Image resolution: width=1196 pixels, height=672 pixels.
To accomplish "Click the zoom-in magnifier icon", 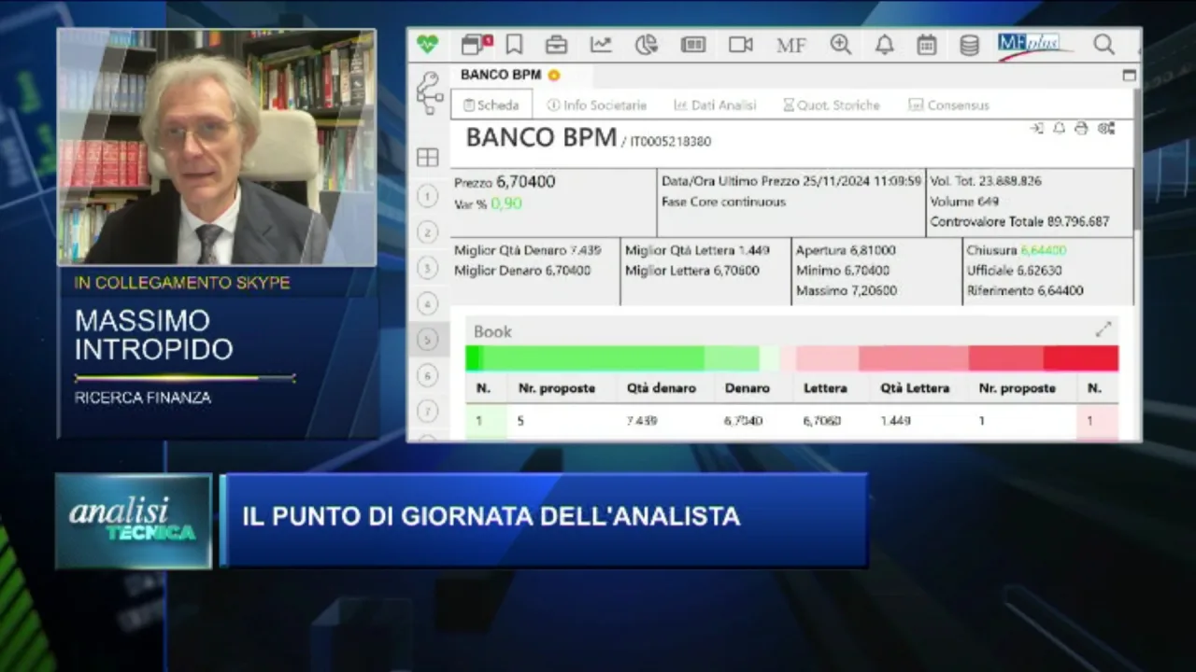I will (841, 44).
